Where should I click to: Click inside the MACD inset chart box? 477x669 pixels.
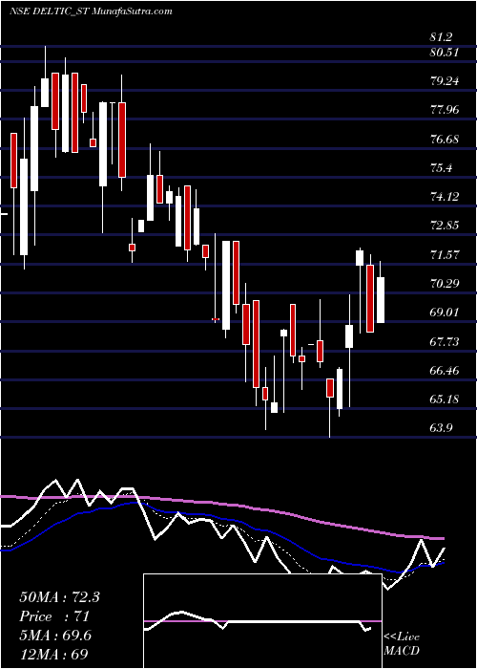(x=262, y=621)
